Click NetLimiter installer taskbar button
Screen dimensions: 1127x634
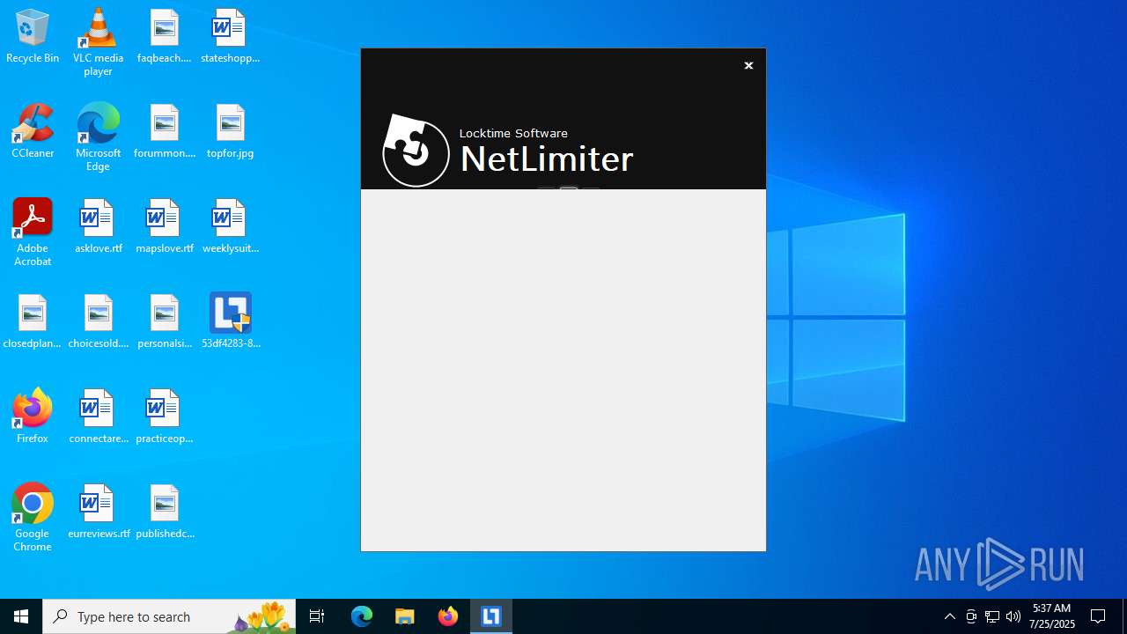491,616
